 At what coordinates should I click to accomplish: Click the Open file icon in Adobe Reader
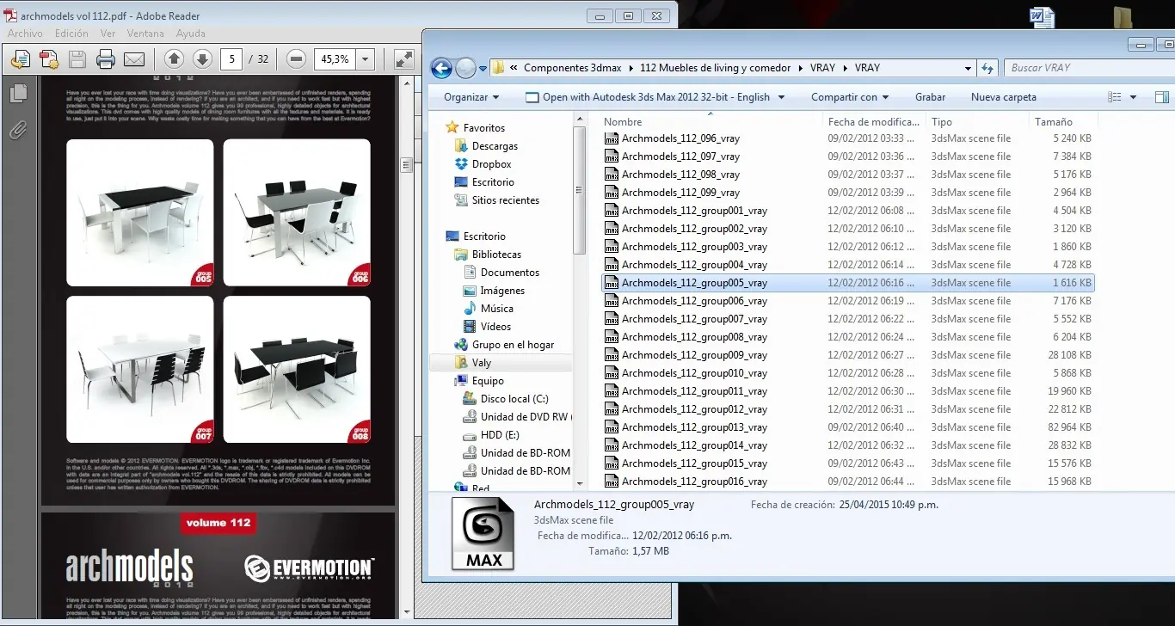click(21, 59)
